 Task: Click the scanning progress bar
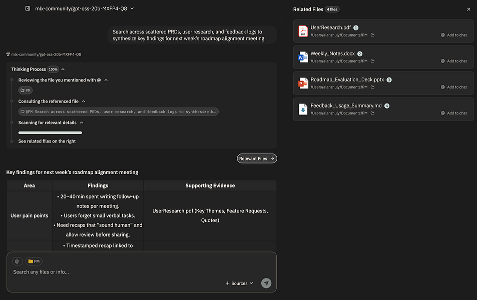[50, 132]
